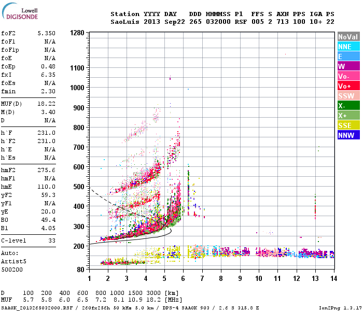Click the MUF 5.7 table value
Viewport: 363px width, 311px height.
point(28,300)
